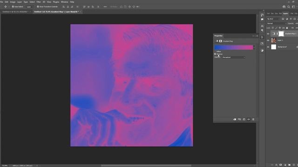Viewport: 298px width, 167px height.
Task: Click the horizontal canvas scrollbar
Action: 146,166
